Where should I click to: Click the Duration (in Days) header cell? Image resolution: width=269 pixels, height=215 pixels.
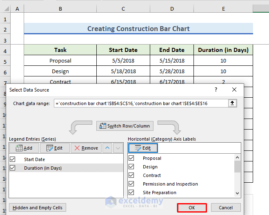(223, 50)
